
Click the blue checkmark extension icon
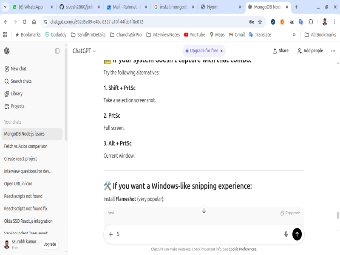tap(273, 22)
